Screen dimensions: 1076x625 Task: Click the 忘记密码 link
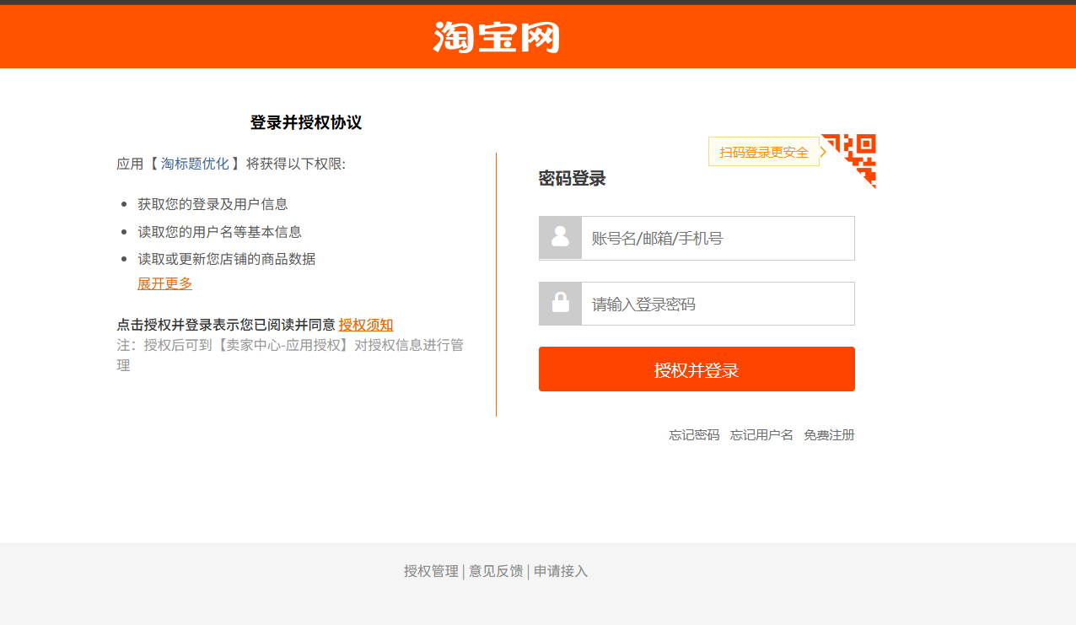coord(694,435)
